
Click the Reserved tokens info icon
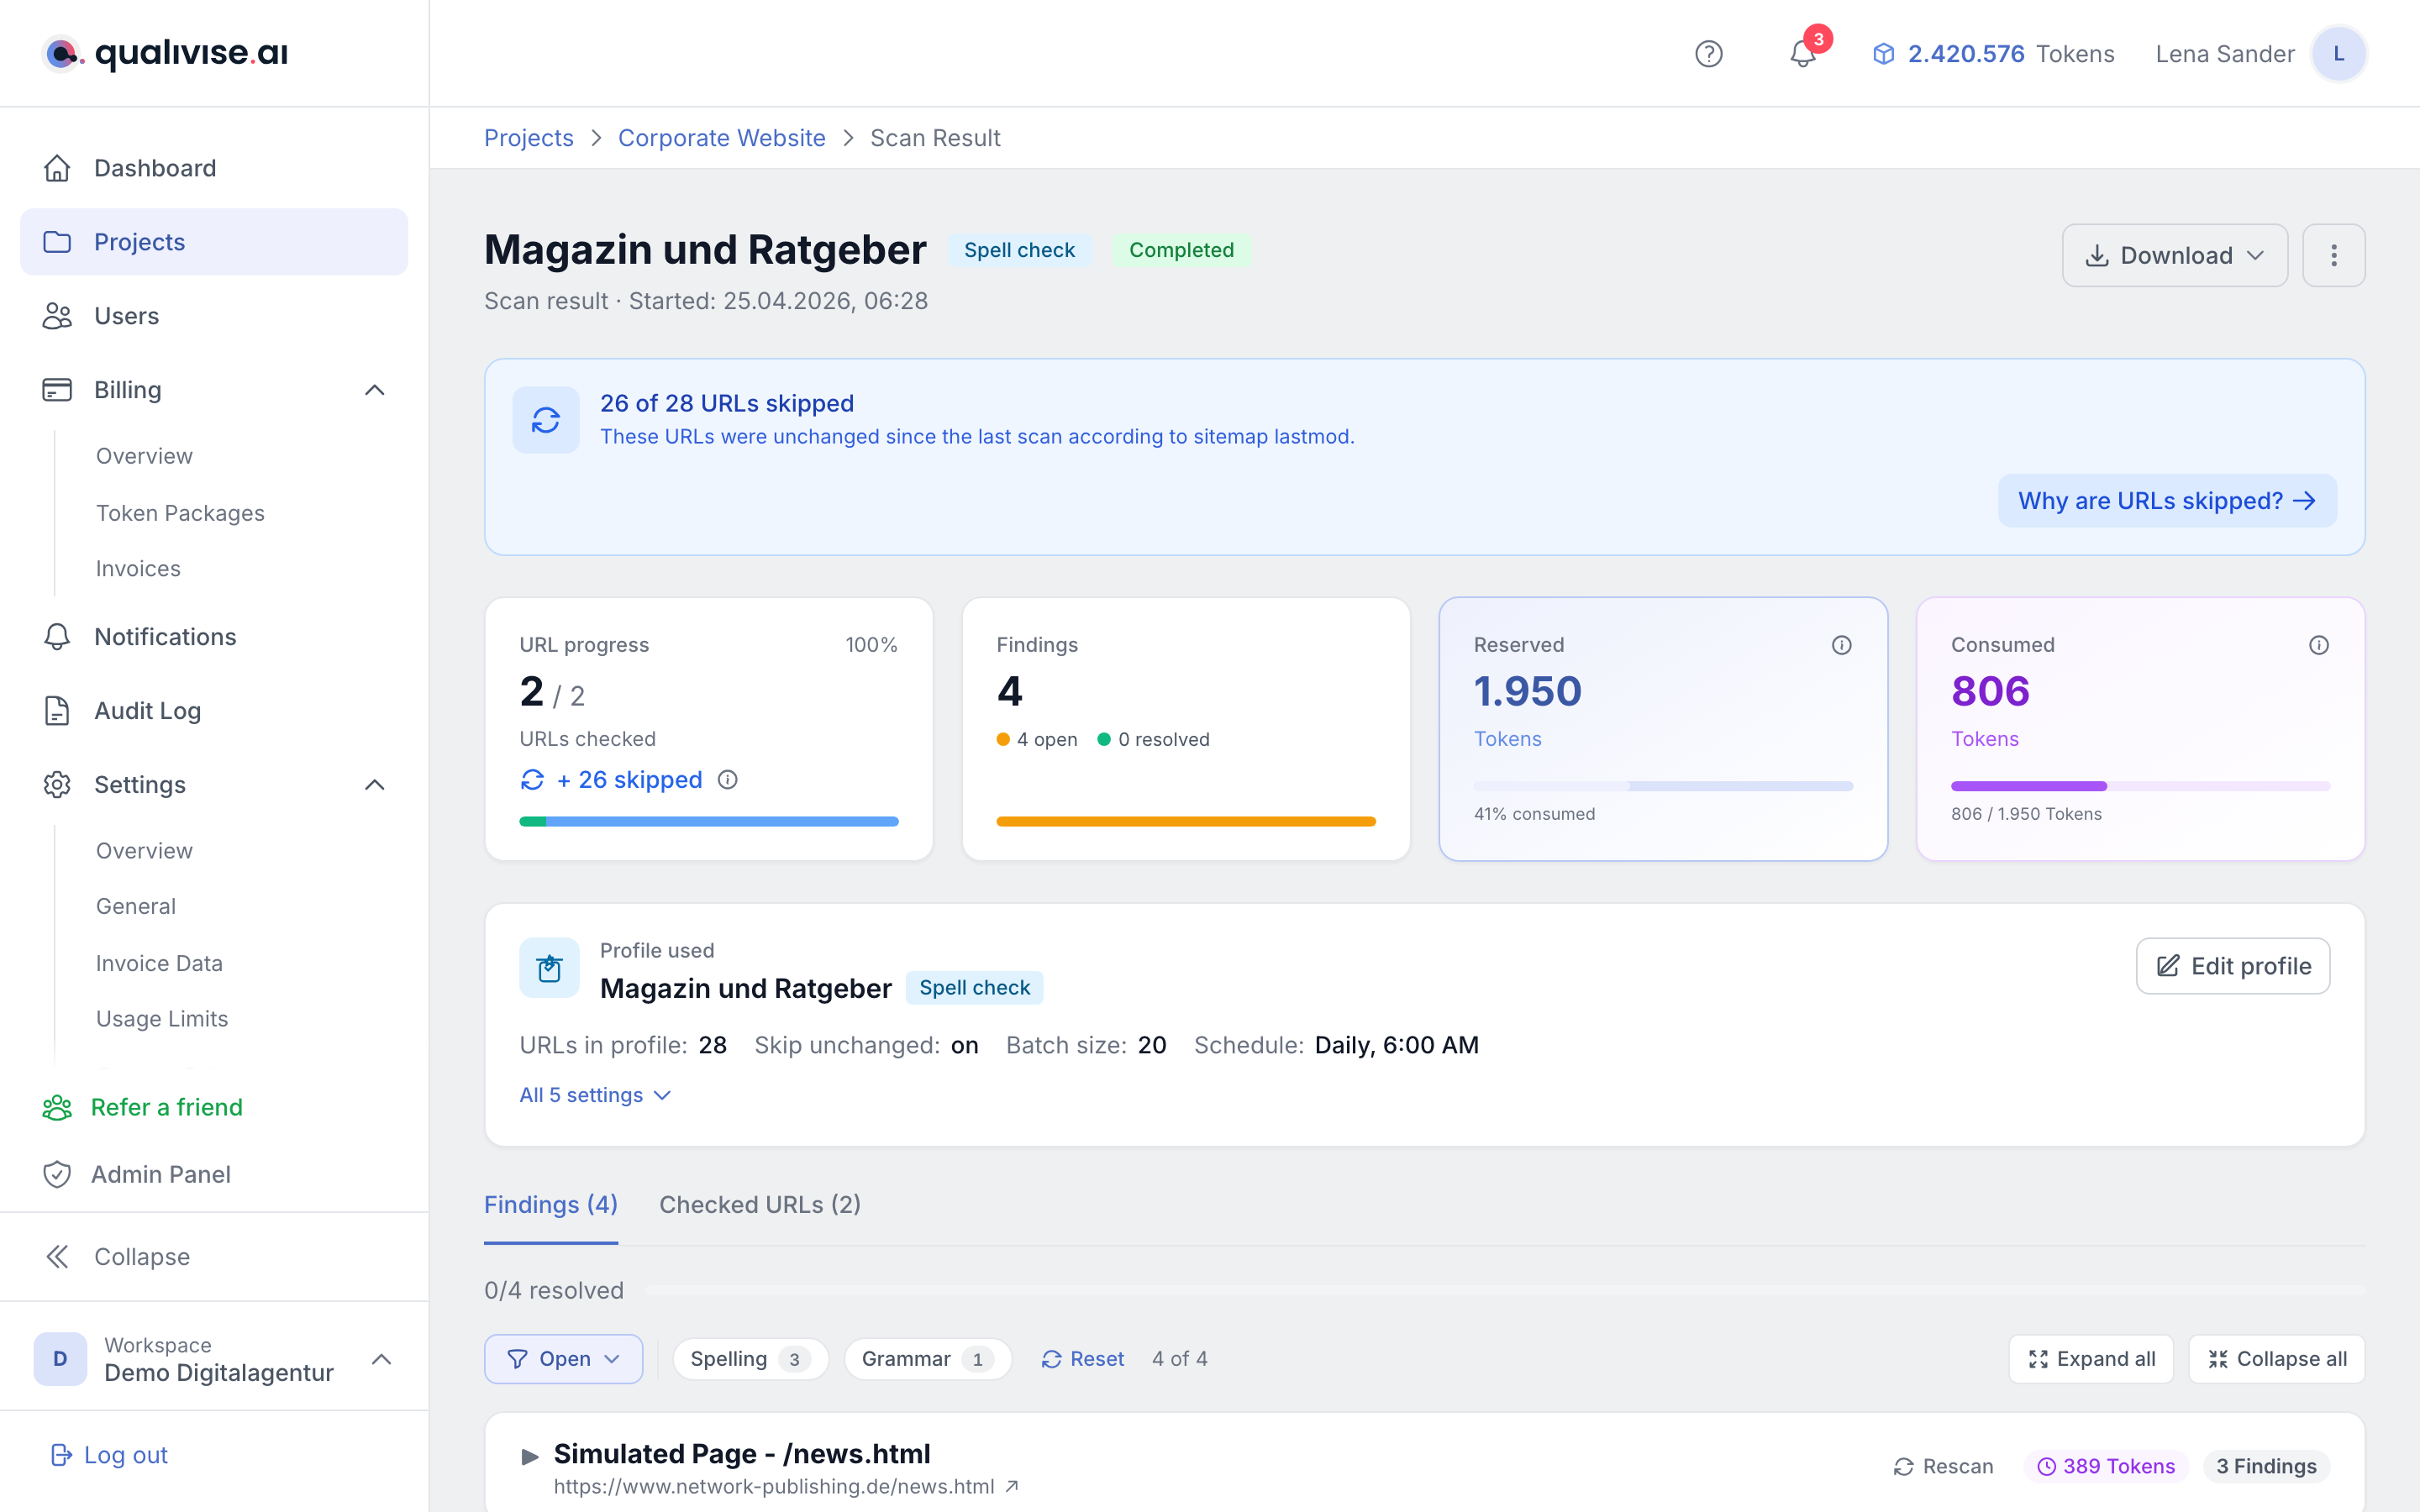1841,645
